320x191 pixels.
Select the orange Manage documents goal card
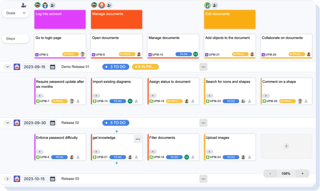pyautogui.click(x=116, y=19)
